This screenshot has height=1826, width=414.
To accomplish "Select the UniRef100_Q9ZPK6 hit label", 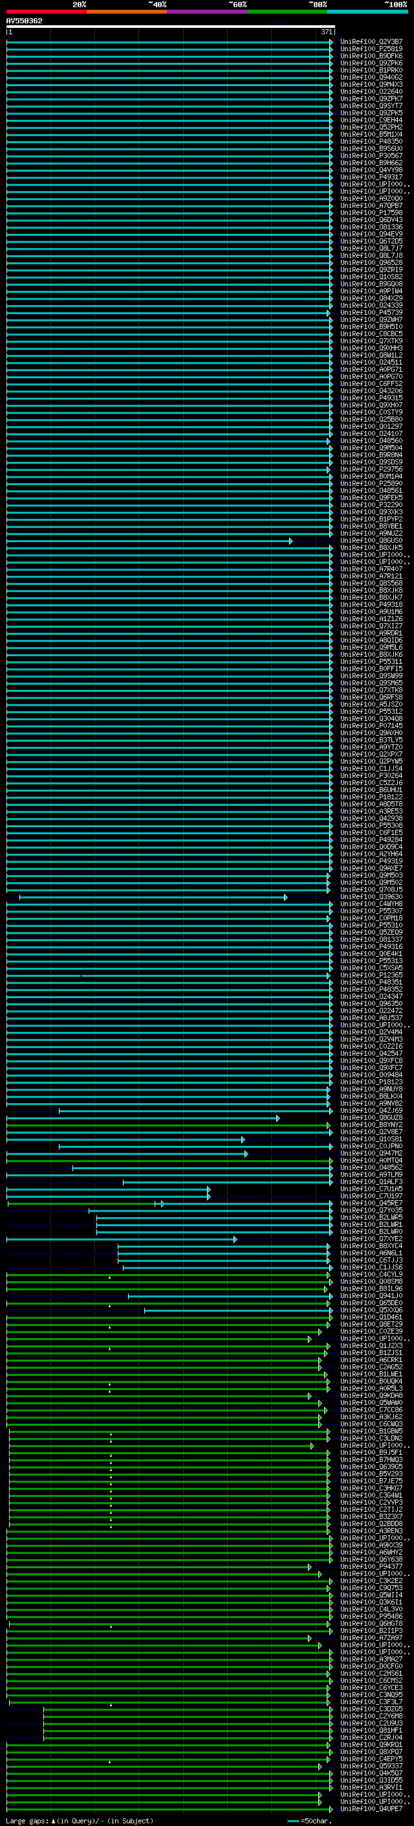I will tap(371, 63).
